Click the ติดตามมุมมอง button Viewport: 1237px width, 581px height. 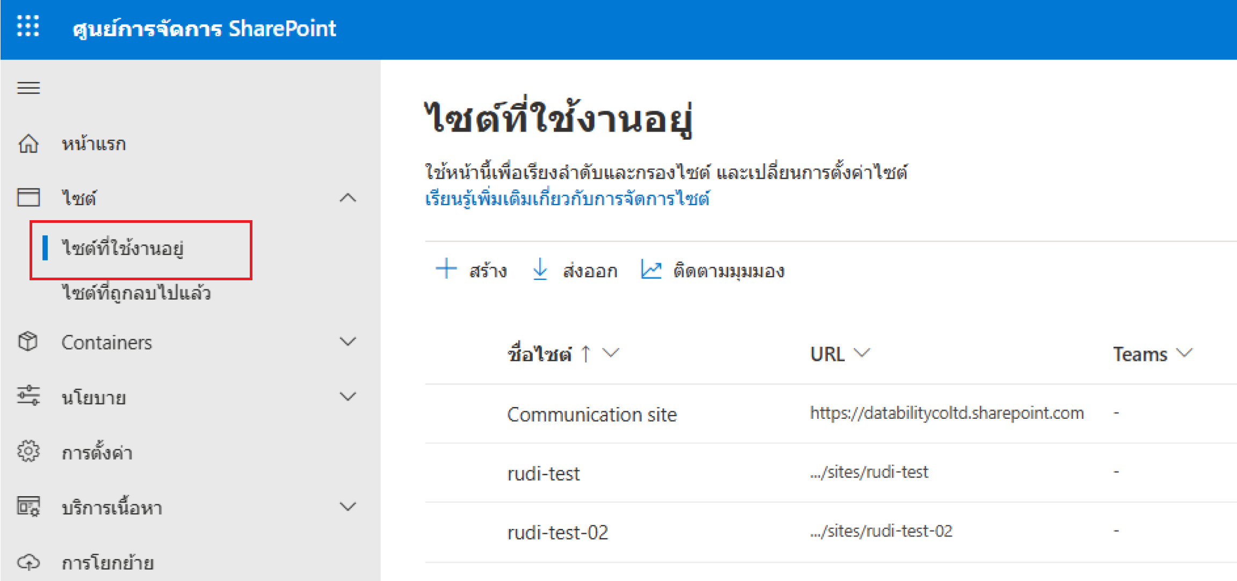click(x=713, y=270)
